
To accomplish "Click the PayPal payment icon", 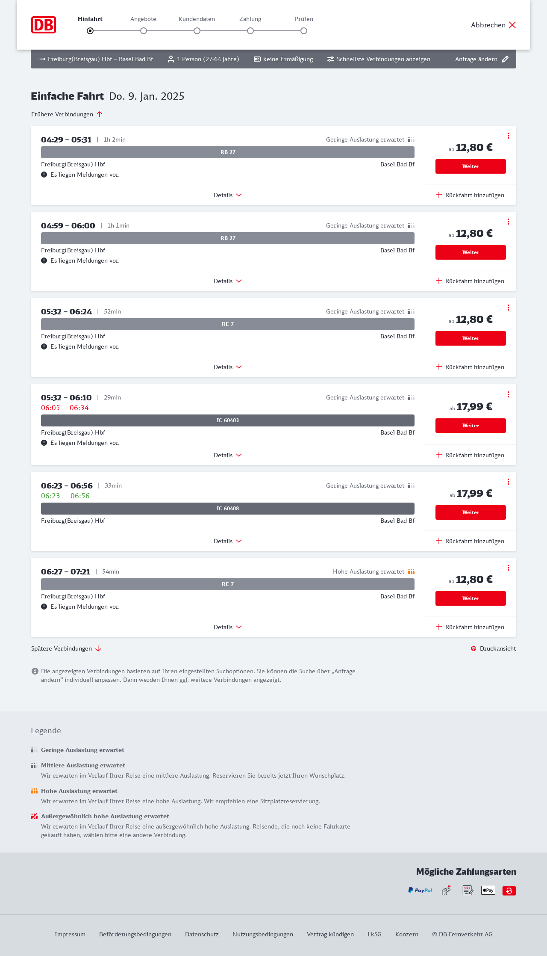I will pos(420,890).
